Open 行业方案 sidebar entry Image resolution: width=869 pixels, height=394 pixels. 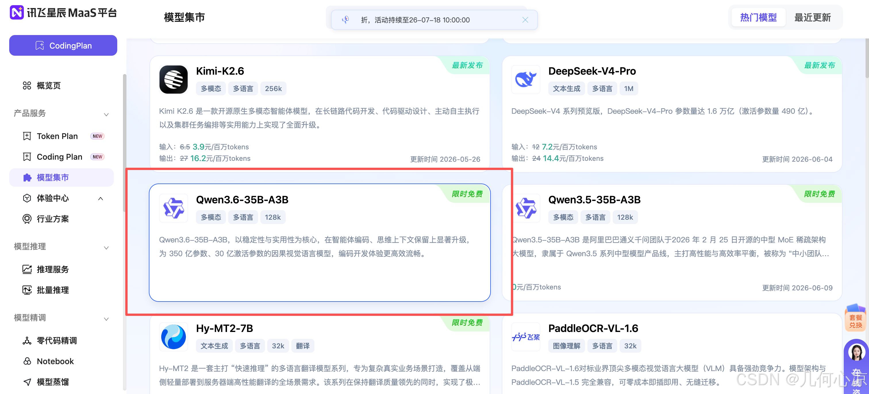tap(53, 219)
